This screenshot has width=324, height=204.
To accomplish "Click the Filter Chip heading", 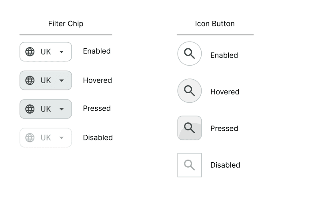I will [x=66, y=24].
